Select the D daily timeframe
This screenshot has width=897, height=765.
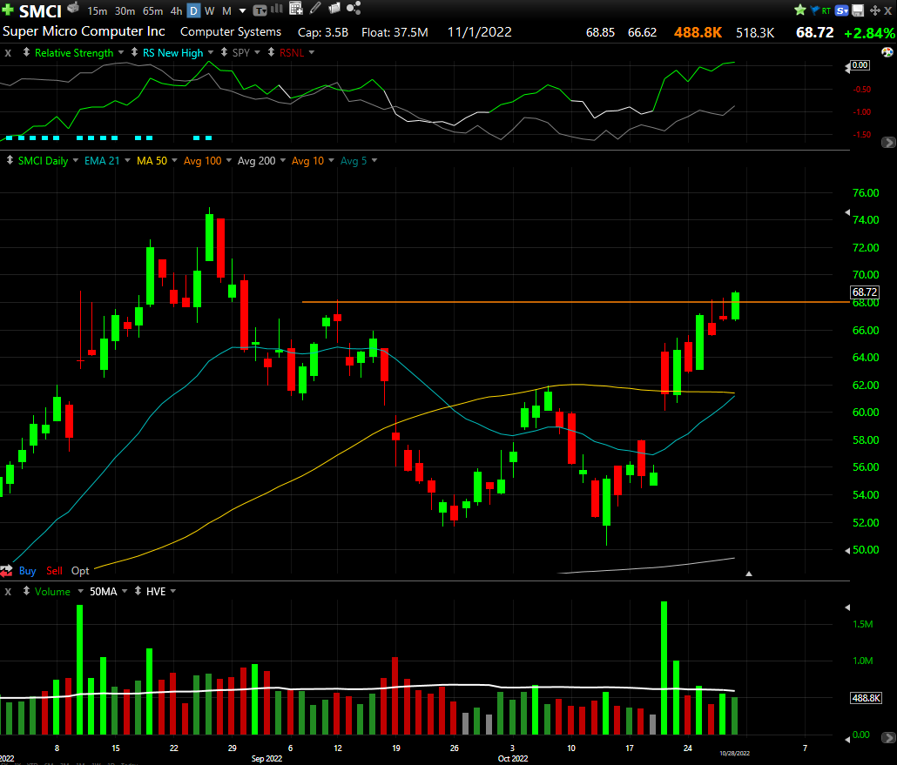194,10
